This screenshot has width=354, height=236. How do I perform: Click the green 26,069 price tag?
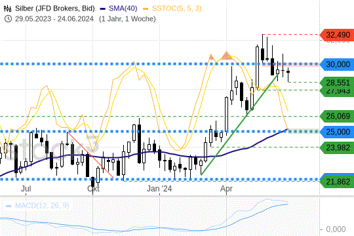click(x=337, y=116)
